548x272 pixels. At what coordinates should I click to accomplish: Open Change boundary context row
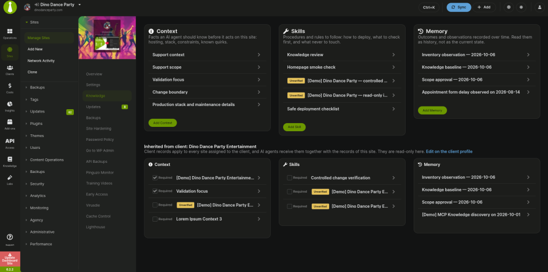pos(207,92)
